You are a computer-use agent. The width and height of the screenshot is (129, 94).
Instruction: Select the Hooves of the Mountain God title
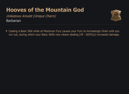45,10
